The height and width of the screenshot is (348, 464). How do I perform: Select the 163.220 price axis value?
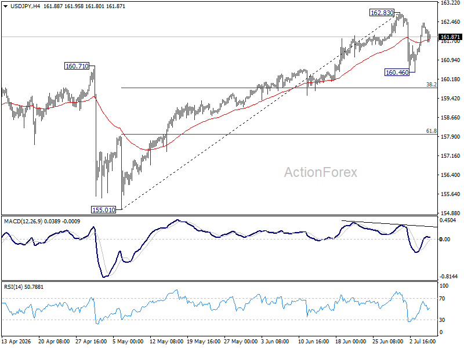(450, 3)
